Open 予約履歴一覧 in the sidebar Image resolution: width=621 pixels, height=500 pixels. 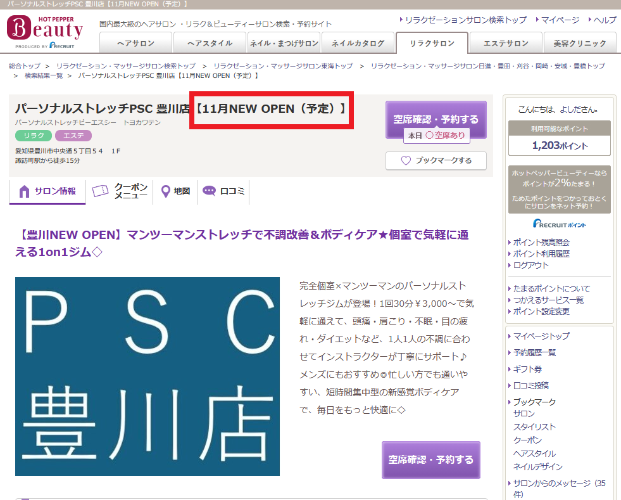coord(534,352)
